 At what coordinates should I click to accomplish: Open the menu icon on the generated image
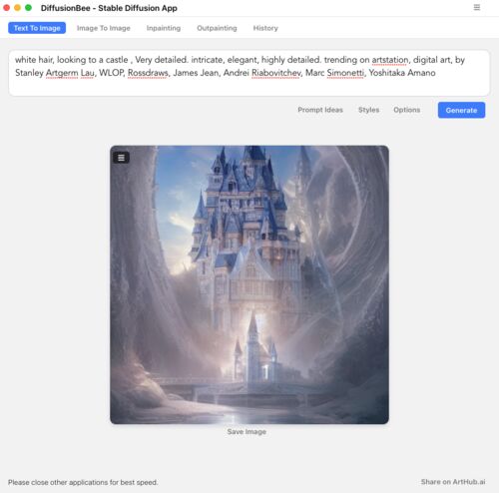coord(121,158)
